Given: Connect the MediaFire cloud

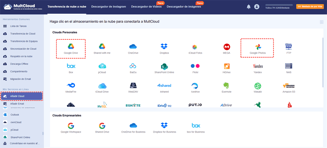Looking at the screenshot, I should tap(71, 86).
